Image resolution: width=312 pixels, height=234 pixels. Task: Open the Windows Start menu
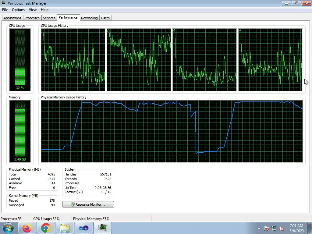(8, 228)
